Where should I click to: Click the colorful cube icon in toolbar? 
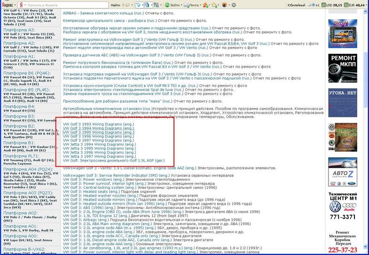225,5
